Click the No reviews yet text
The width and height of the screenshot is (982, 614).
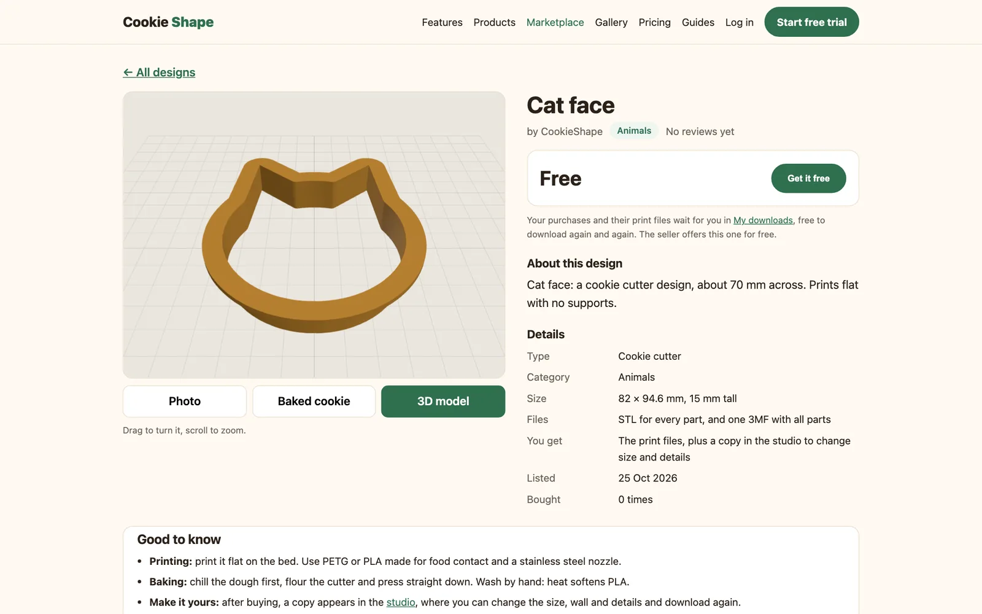(700, 131)
